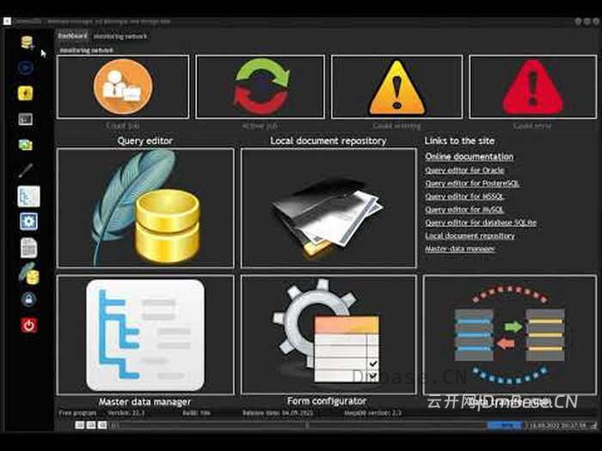602x451 pixels.
Task: Click the third small status bar icon at bottom left
Action: click(x=102, y=424)
